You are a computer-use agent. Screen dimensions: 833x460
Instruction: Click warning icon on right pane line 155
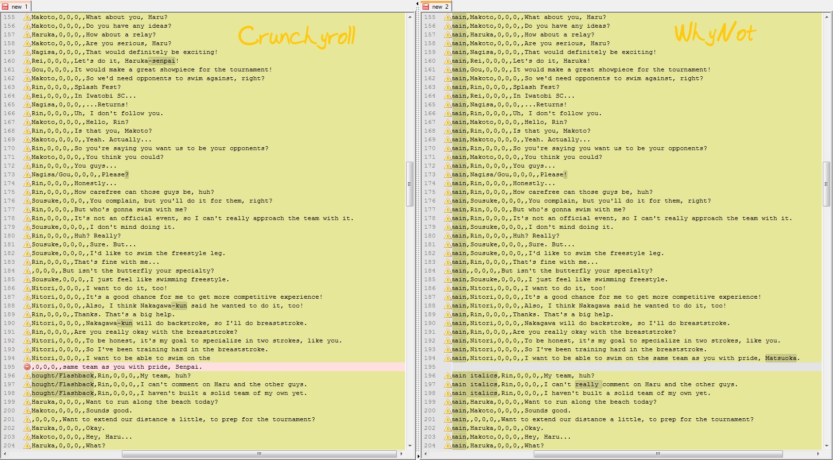pos(448,17)
